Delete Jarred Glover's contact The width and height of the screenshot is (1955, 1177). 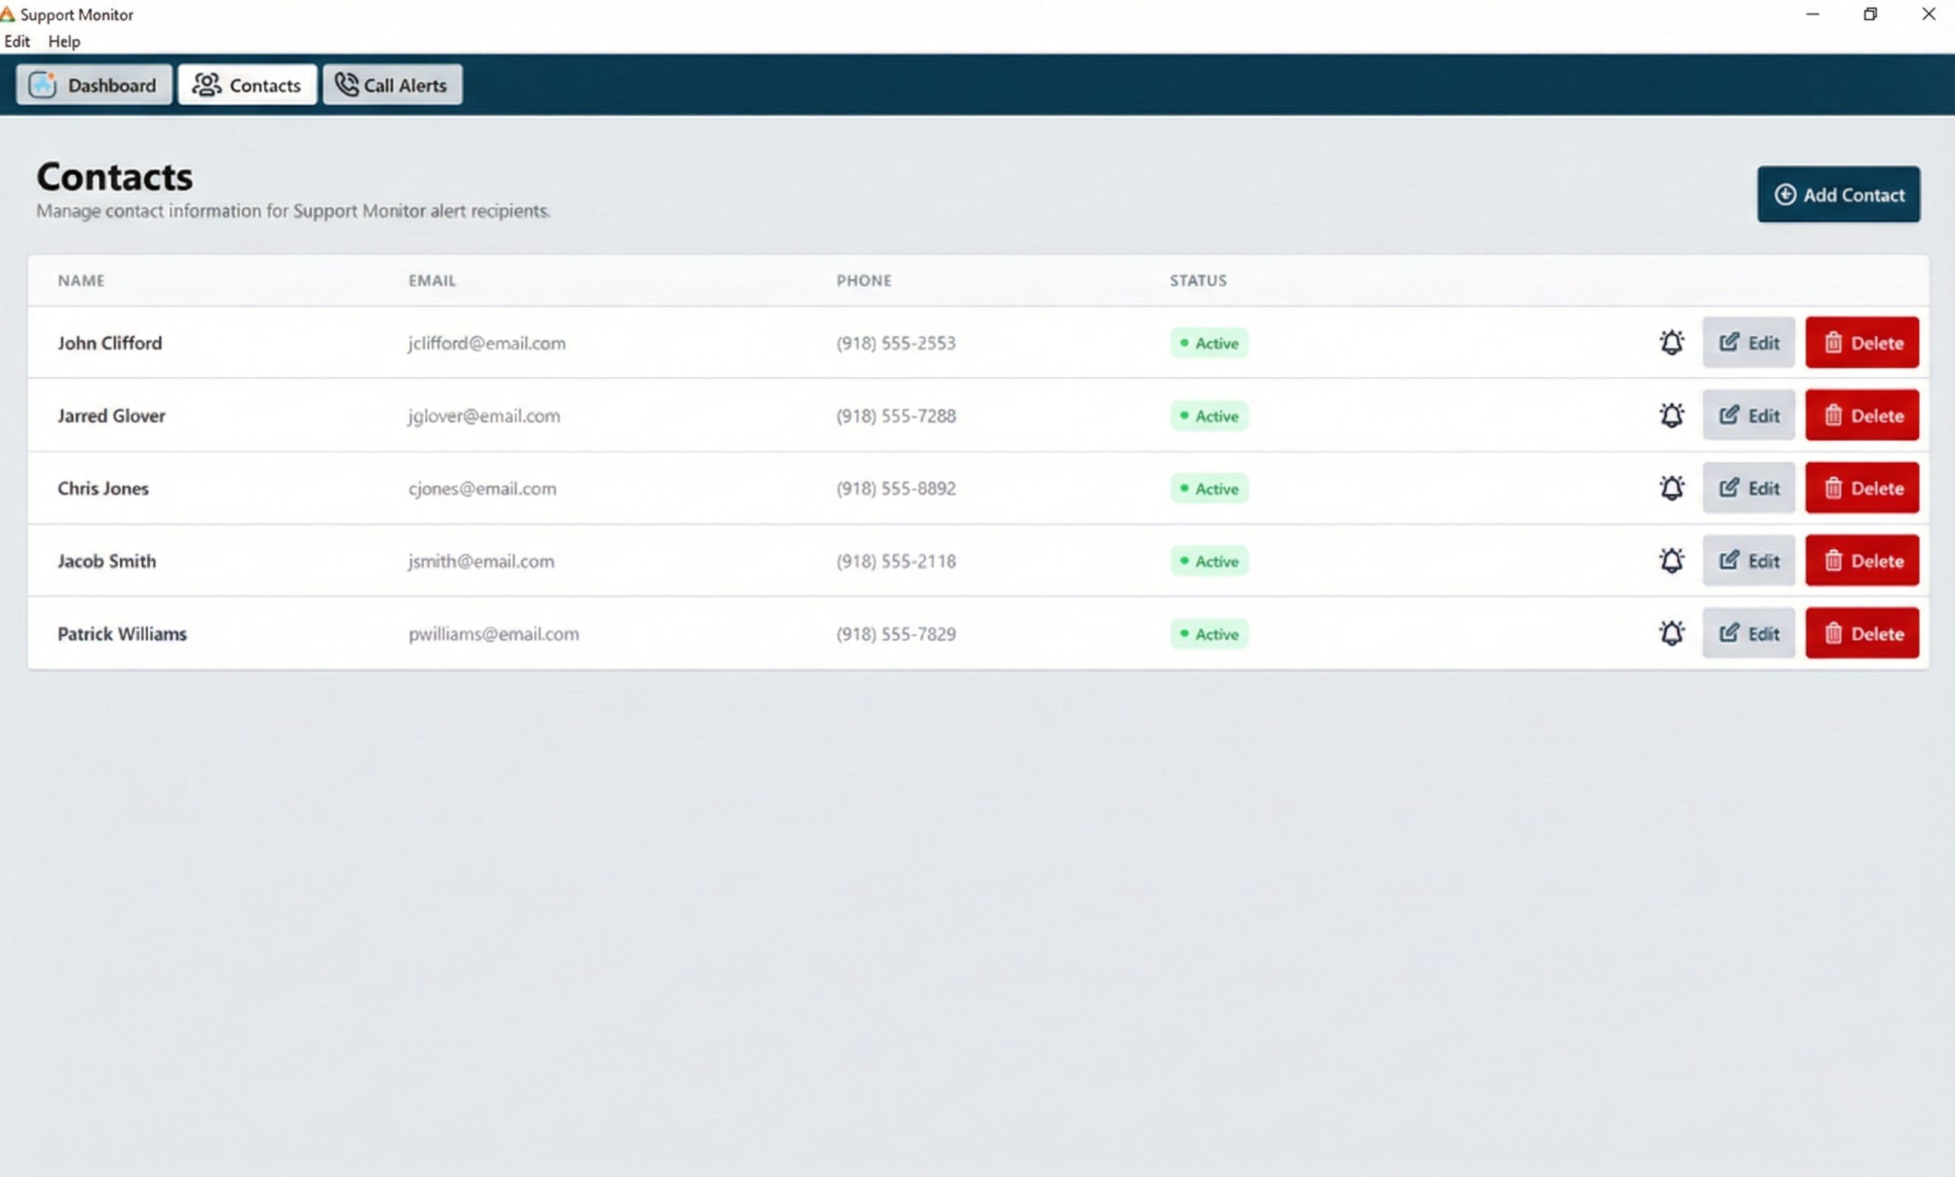coord(1862,416)
